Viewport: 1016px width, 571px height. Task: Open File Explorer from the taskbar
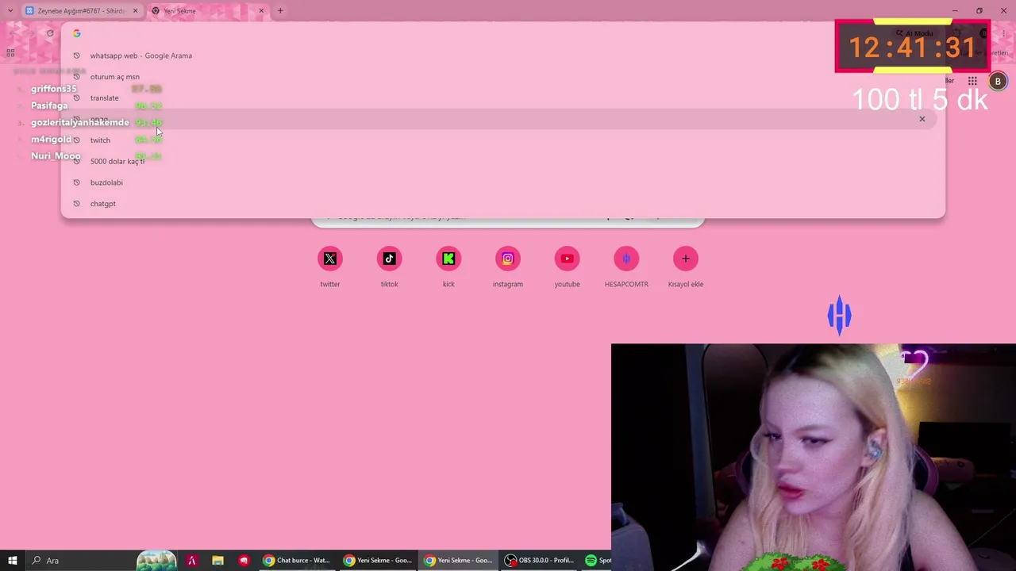(217, 561)
